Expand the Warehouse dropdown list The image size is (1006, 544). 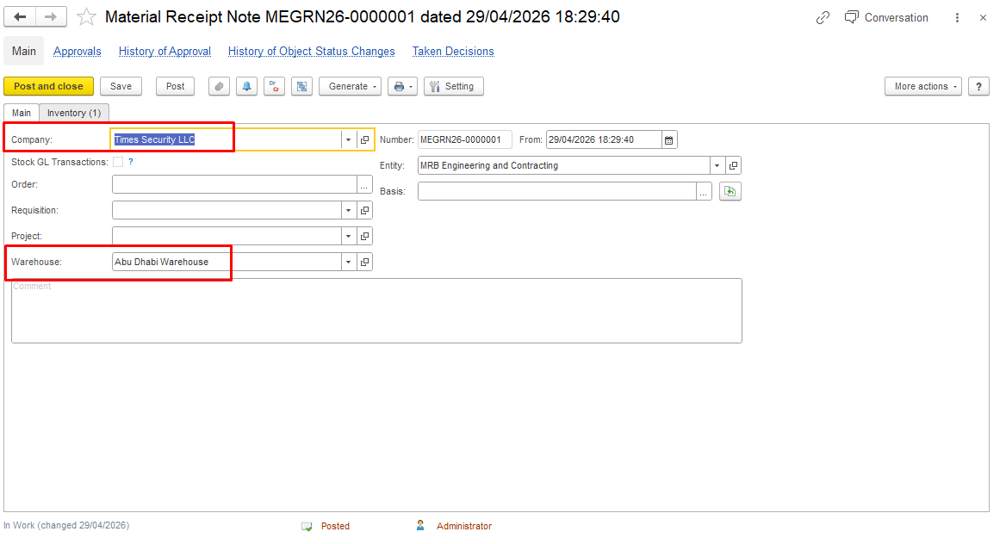(x=348, y=262)
